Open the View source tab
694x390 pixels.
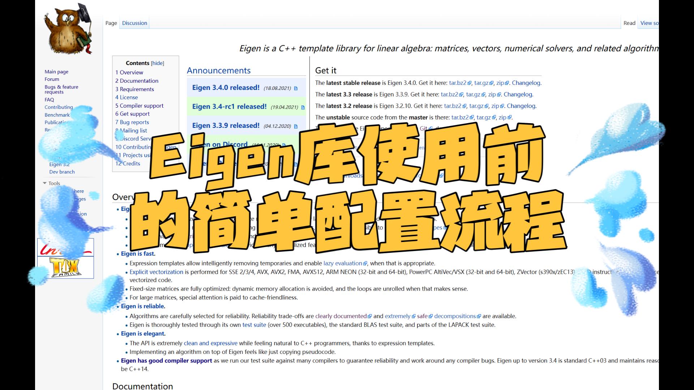650,23
